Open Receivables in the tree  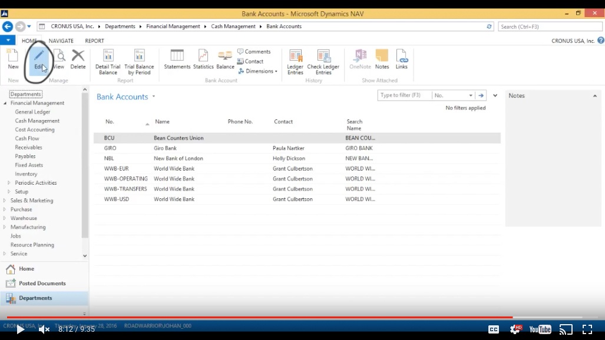click(28, 147)
